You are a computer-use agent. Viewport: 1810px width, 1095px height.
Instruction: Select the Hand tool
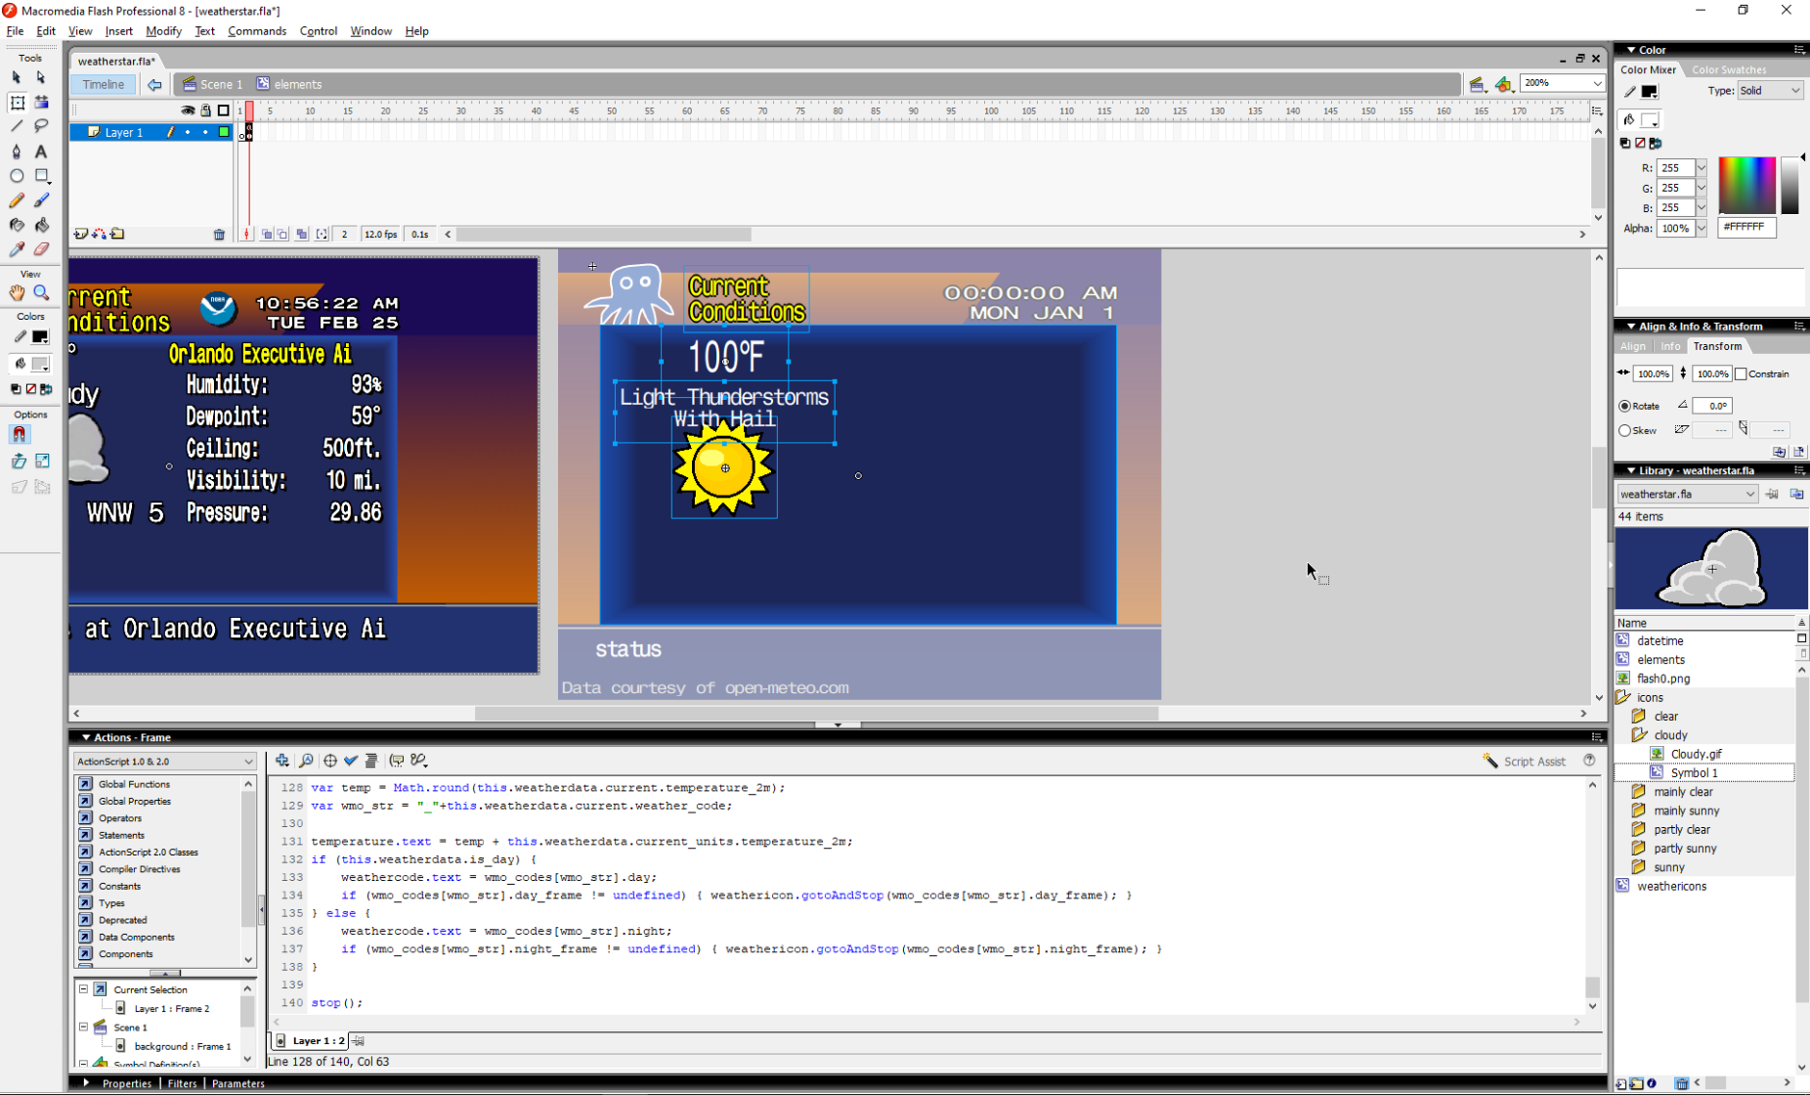point(17,292)
